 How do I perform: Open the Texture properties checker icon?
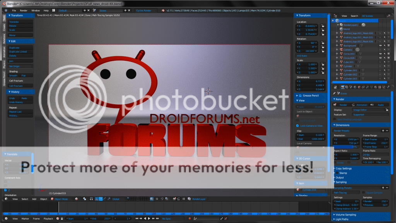tap(380, 87)
